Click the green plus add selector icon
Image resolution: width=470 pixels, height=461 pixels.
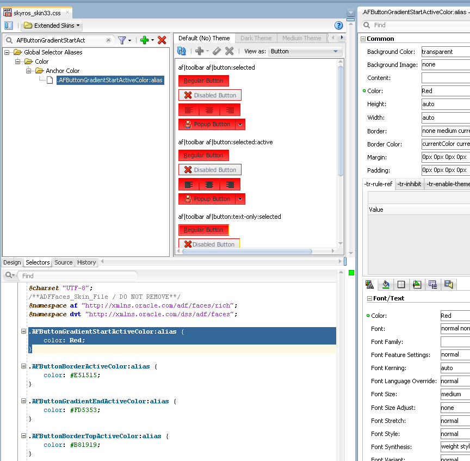(145, 40)
